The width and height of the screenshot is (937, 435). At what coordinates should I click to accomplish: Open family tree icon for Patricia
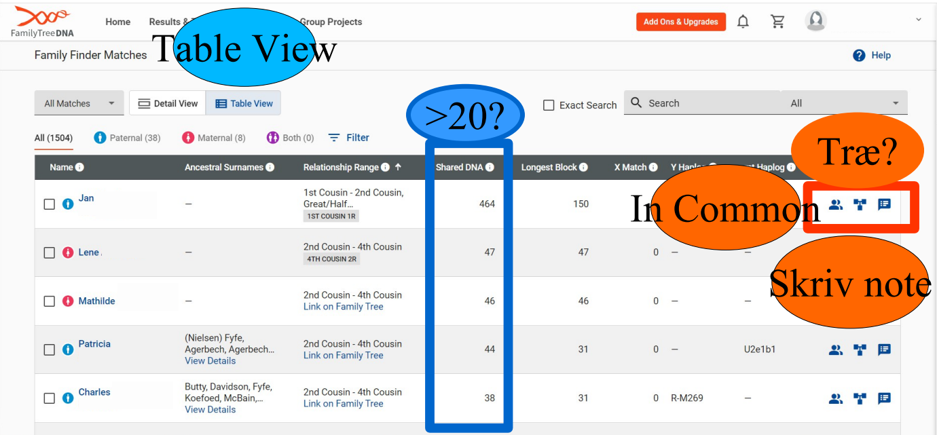[x=860, y=350]
